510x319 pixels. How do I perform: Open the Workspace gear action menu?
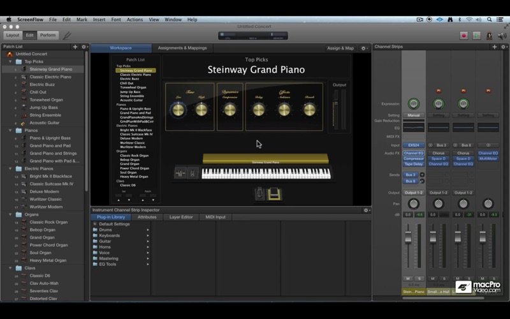364,48
